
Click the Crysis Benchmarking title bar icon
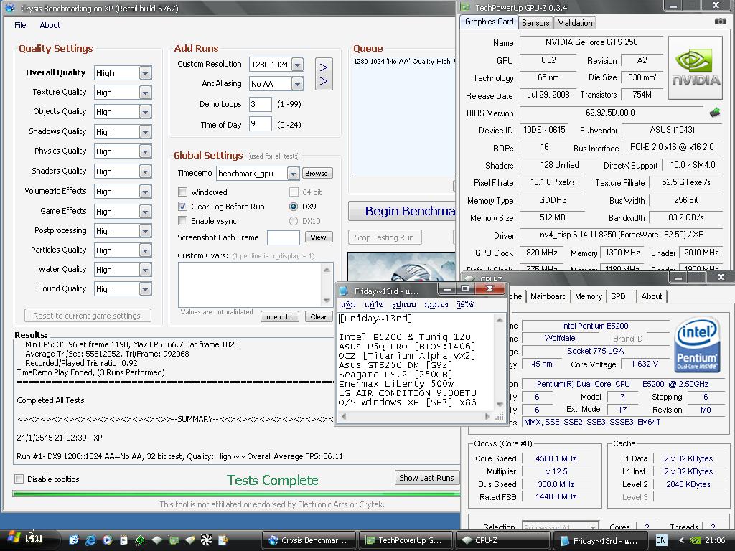pyautogui.click(x=10, y=8)
